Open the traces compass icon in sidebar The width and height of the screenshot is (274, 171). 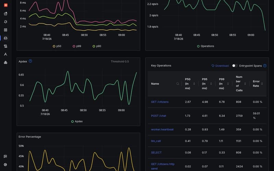[x=5, y=54]
